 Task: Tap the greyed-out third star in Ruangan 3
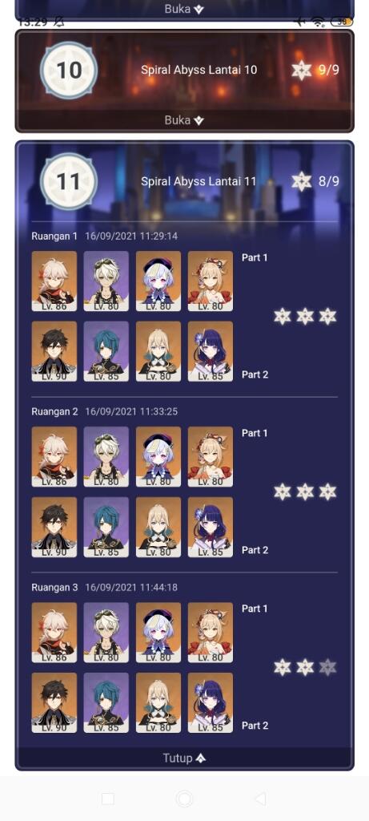[327, 667]
